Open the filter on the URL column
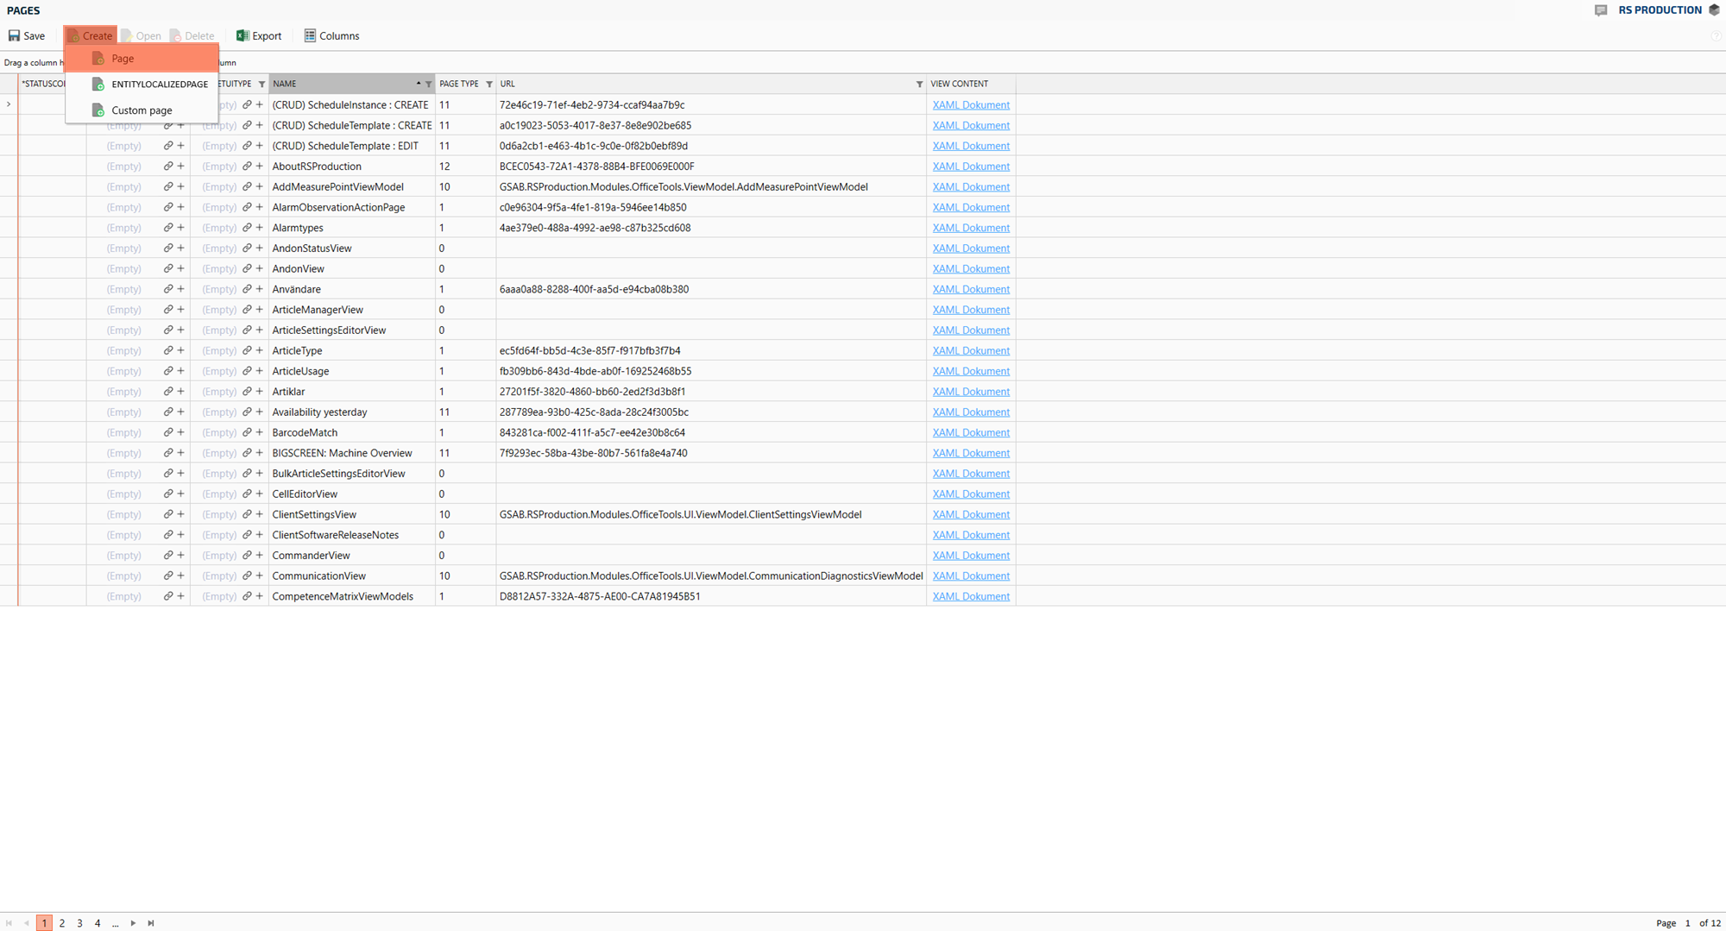This screenshot has width=1726, height=931. click(919, 85)
